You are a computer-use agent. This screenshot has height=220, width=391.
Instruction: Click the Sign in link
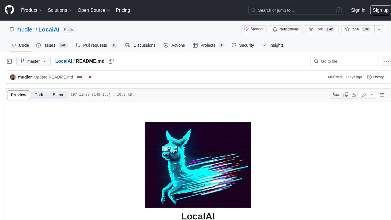pos(358,10)
